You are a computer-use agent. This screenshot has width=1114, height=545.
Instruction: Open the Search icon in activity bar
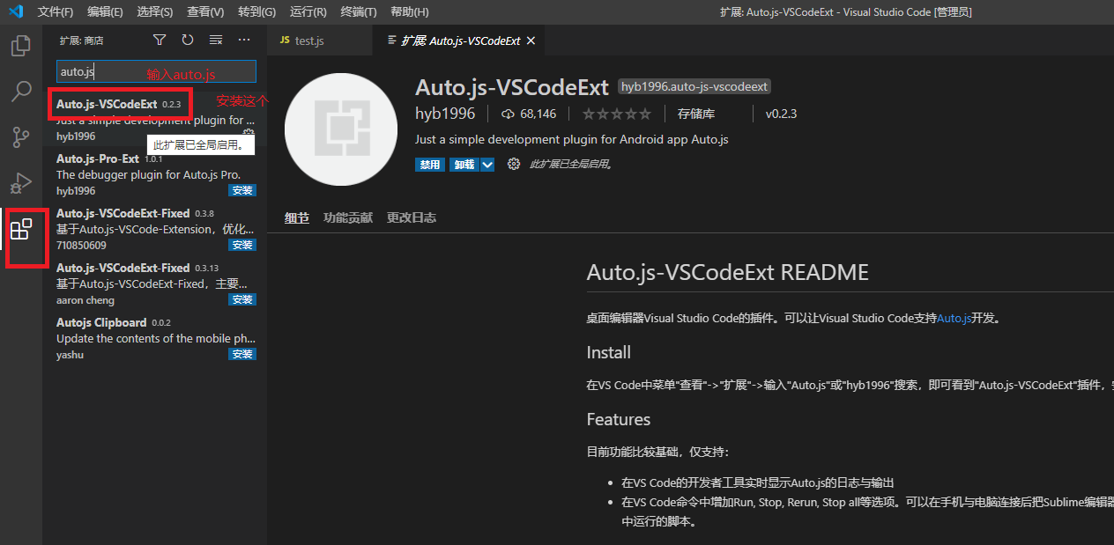[x=21, y=92]
